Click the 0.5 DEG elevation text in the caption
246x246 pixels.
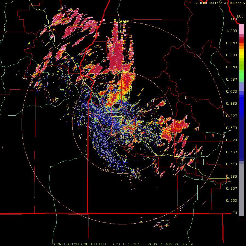[x=131, y=244]
